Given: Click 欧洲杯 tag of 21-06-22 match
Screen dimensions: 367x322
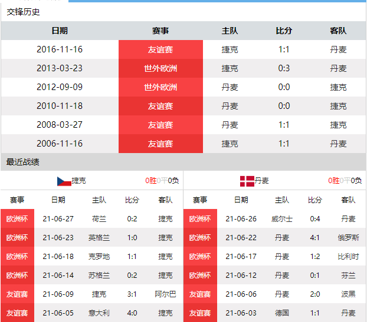Looking at the screenshot, I should pyautogui.click(x=201, y=237).
